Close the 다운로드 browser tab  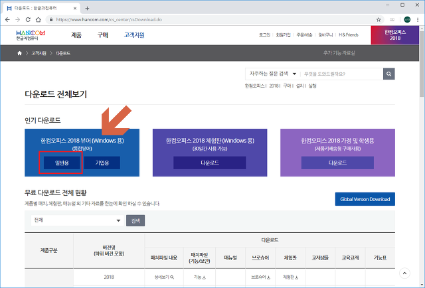(x=75, y=9)
